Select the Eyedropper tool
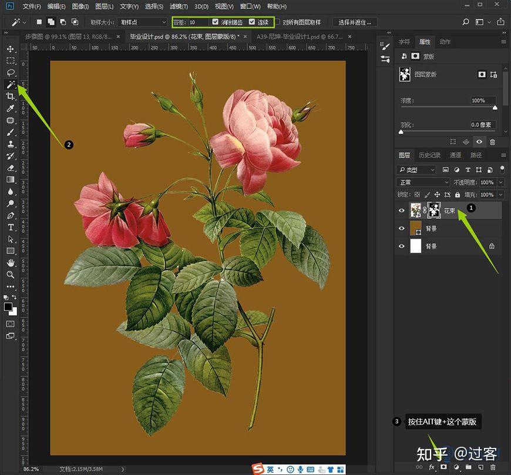The width and height of the screenshot is (511, 475). click(x=10, y=108)
